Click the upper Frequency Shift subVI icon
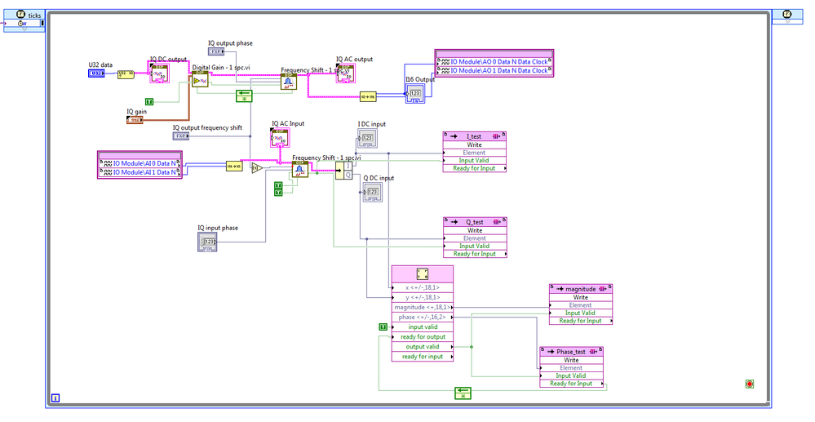 point(289,82)
